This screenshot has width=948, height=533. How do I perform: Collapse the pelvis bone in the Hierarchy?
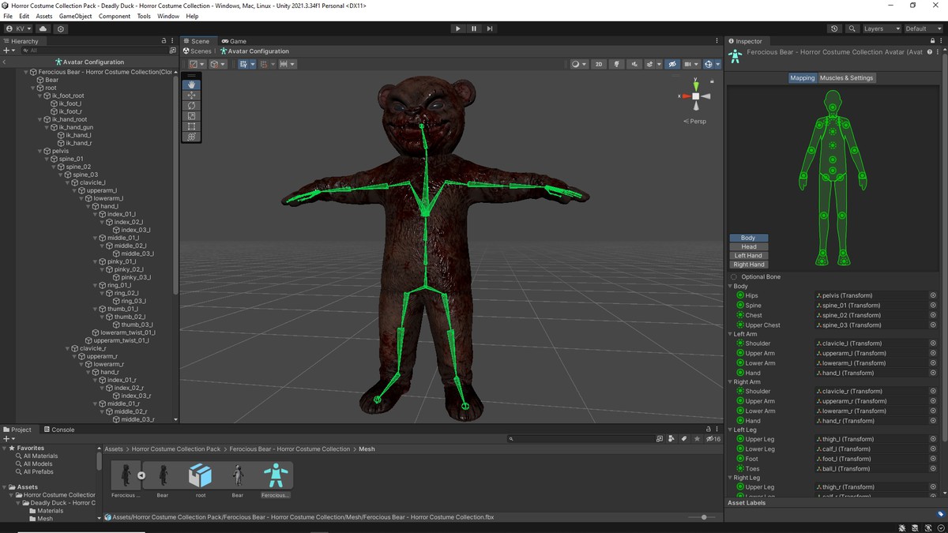(39, 150)
